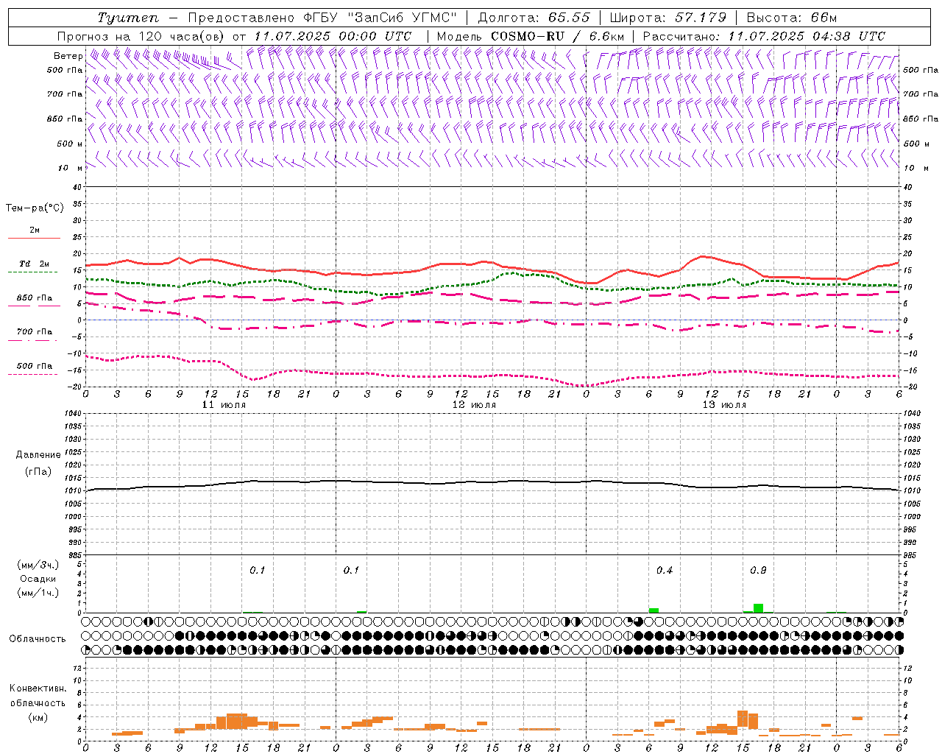This screenshot has height=754, width=942.
Task: Click the "Прогноз на 120 часа(ов)" text
Action: tap(141, 36)
